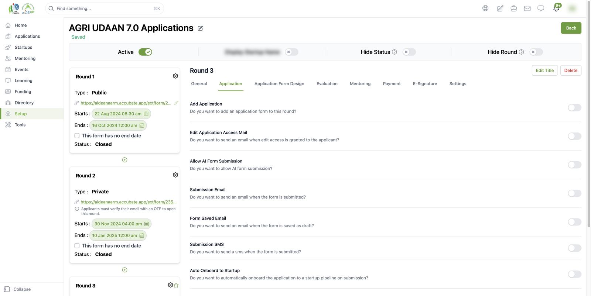Check Round 2 no end date checkbox
Image resolution: width=591 pixels, height=296 pixels.
77,245
